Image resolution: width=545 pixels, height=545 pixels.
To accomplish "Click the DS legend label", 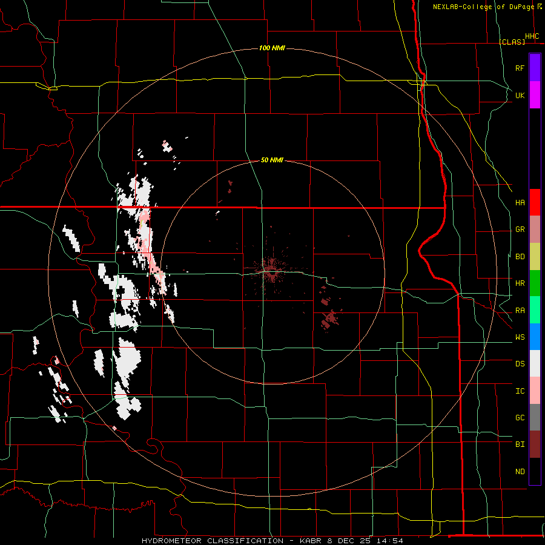I will point(520,364).
